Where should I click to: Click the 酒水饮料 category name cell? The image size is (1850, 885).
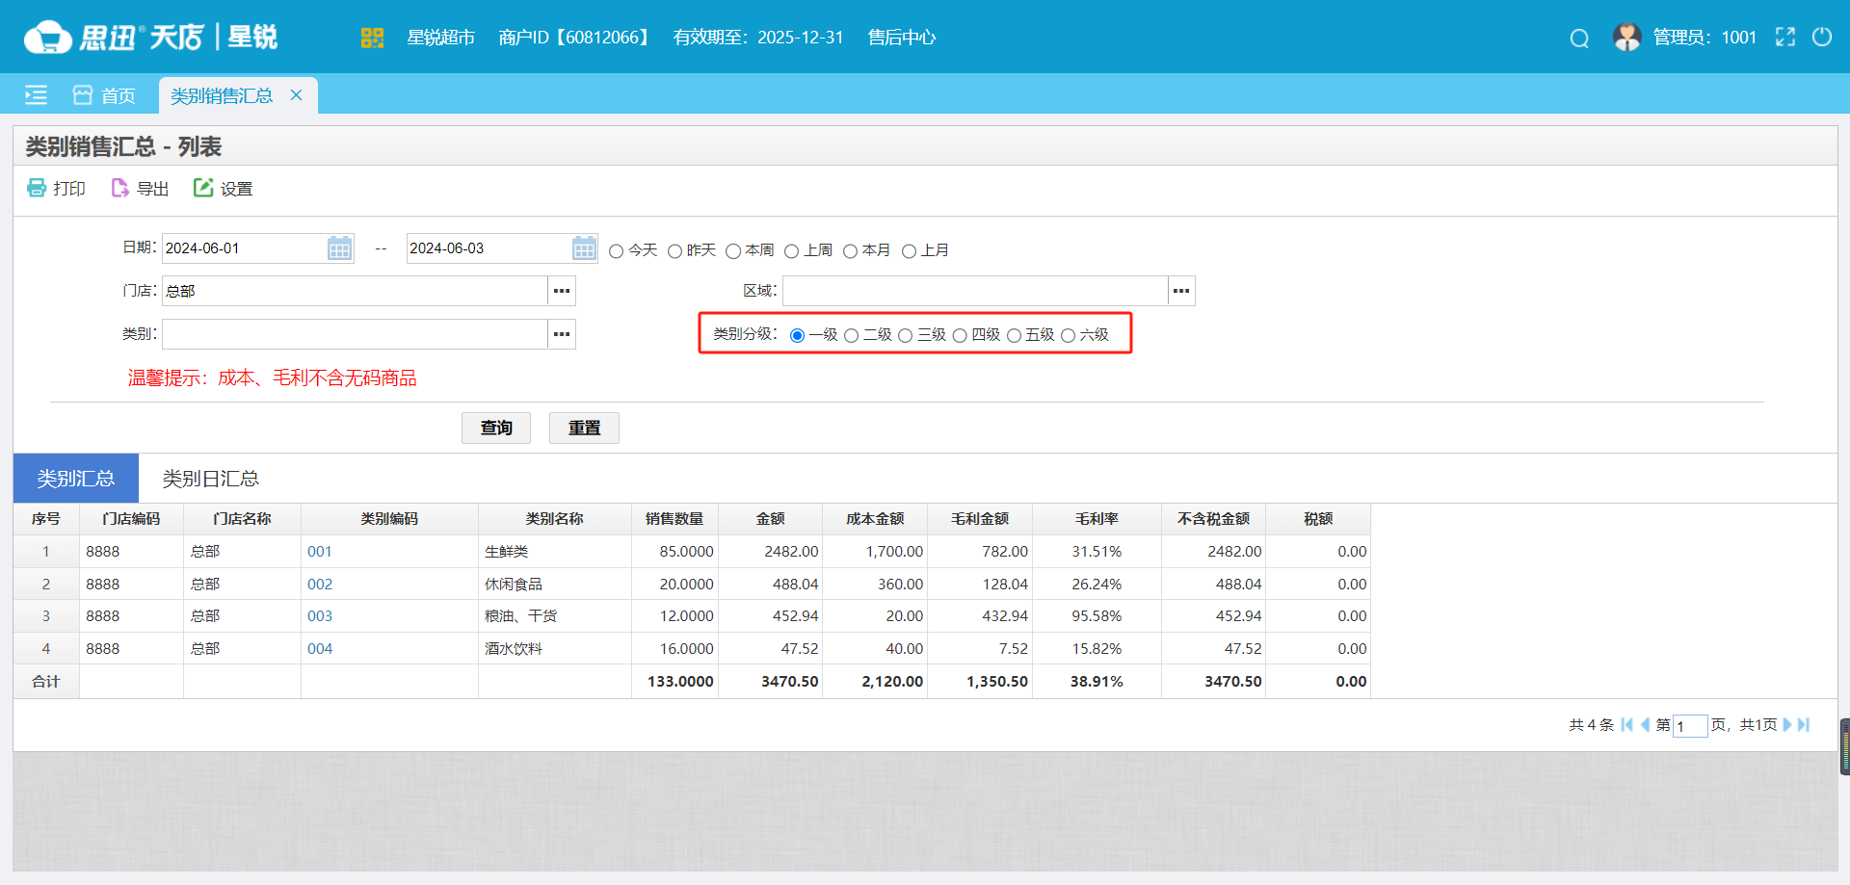[554, 649]
